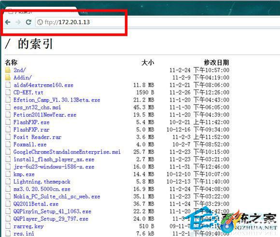Open the rarreg.key file link
This screenshot has width=280, height=237.
(28, 226)
